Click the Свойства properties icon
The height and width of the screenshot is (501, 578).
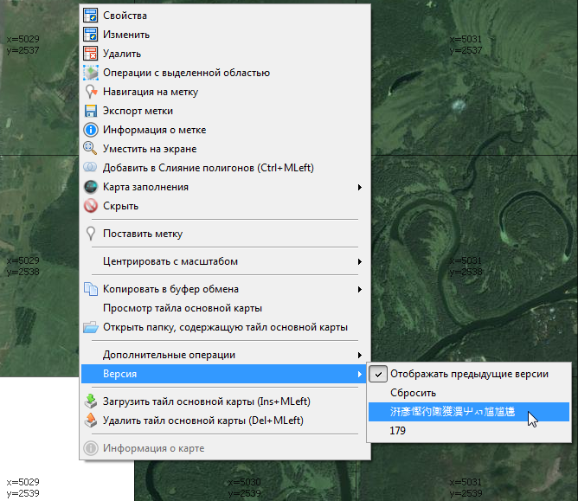click(91, 16)
